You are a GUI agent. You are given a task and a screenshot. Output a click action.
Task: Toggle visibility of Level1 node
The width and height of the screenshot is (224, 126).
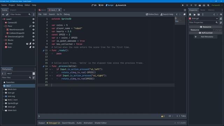(34, 19)
